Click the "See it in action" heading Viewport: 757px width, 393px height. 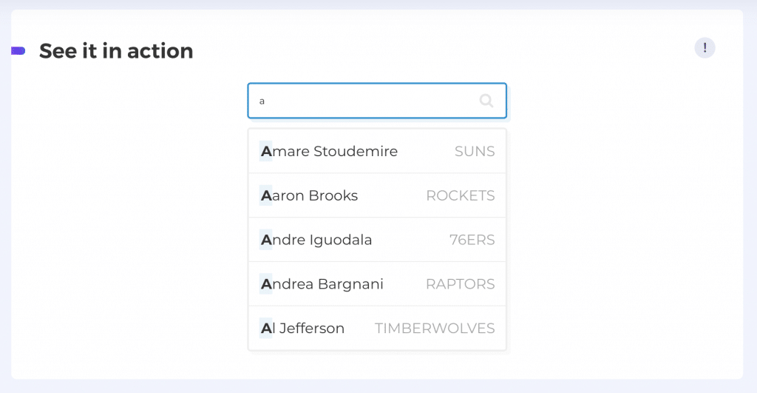click(116, 51)
